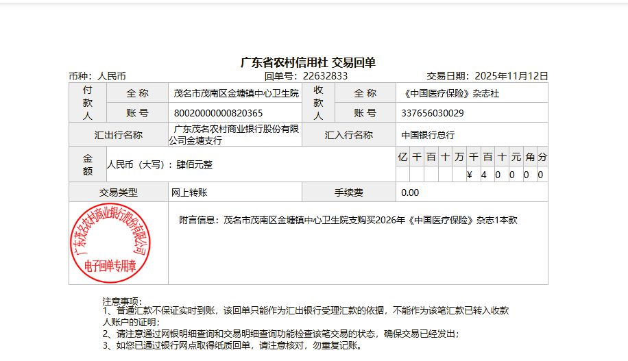628x361 pixels.
Task: Click the receipt title 广东省农村信用社 交易回单
Action: 308,63
